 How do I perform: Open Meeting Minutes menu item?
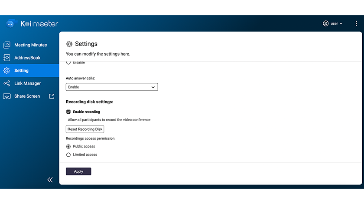click(x=30, y=45)
